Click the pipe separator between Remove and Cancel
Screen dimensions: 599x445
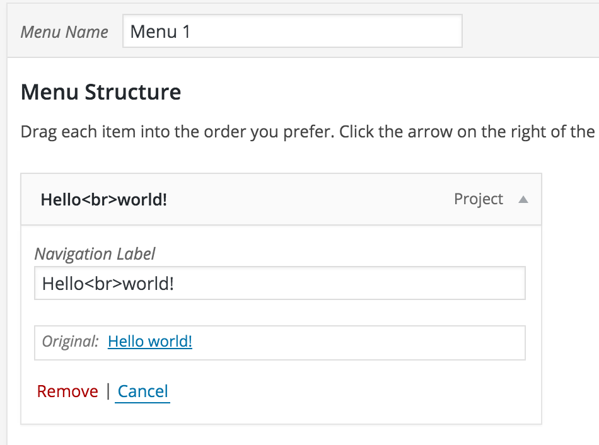[108, 391]
